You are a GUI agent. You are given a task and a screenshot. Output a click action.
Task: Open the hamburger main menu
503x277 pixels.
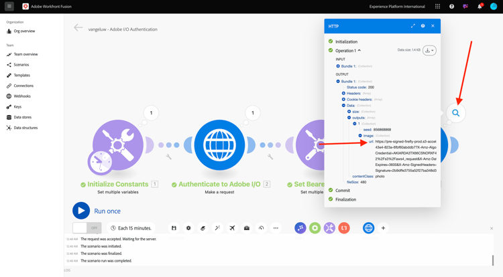(9, 6)
